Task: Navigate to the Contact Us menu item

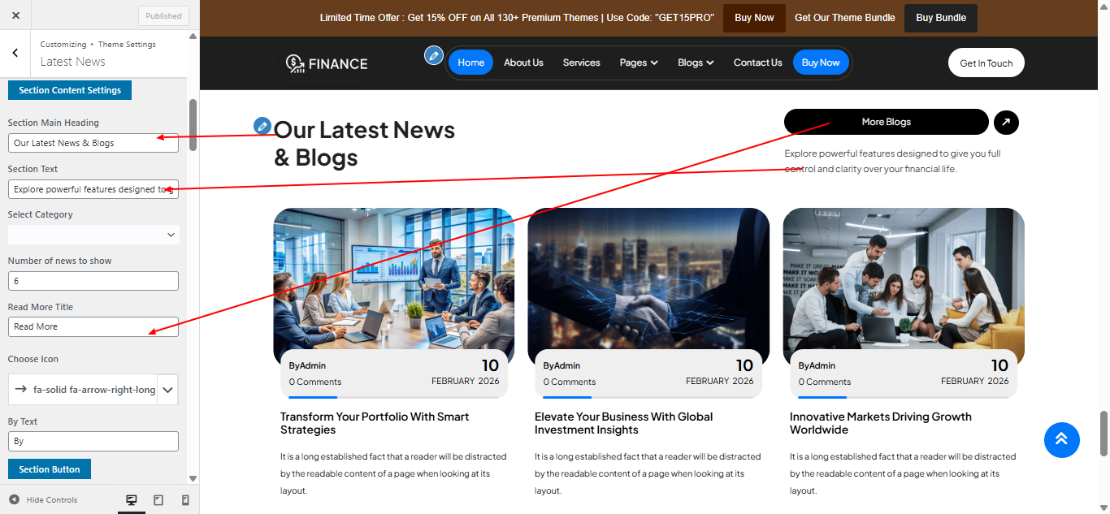Action: (757, 63)
